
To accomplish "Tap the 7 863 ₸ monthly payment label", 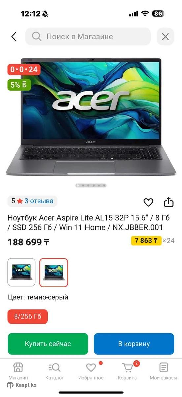I will click(146, 240).
